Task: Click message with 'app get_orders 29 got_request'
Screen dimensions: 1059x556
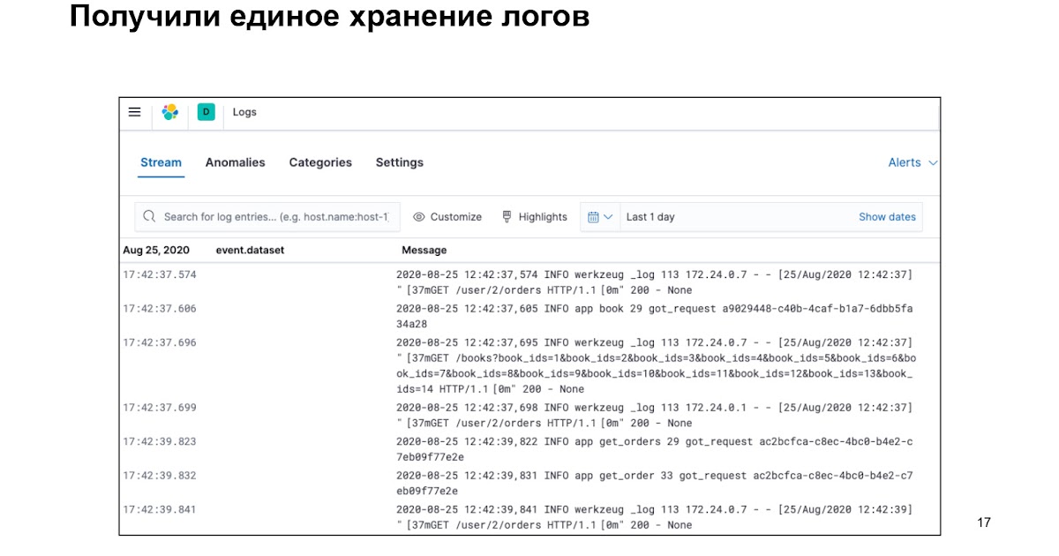Action: coord(655,449)
